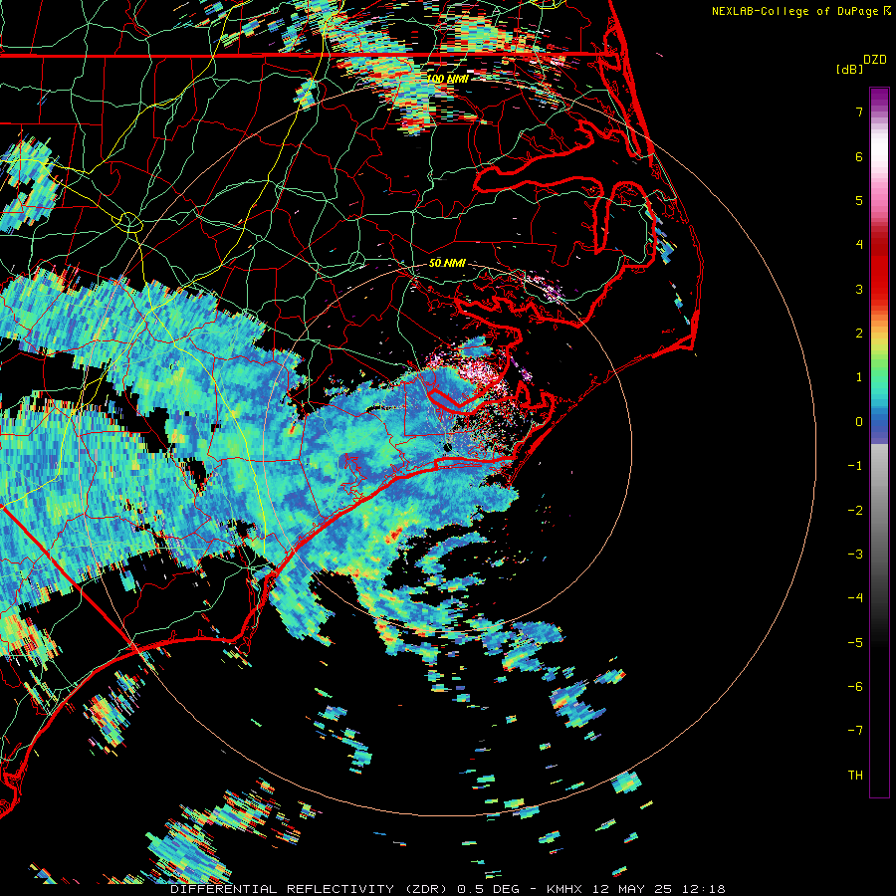Click the 2 value on the dB scale
The height and width of the screenshot is (896, 896).
pos(859,334)
